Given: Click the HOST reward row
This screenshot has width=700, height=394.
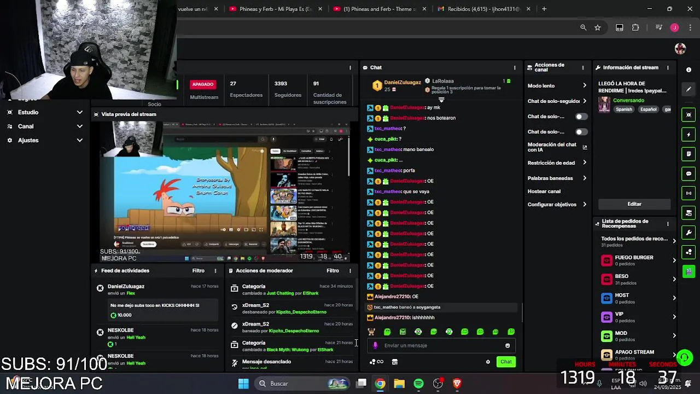Looking at the screenshot, I should (638, 298).
